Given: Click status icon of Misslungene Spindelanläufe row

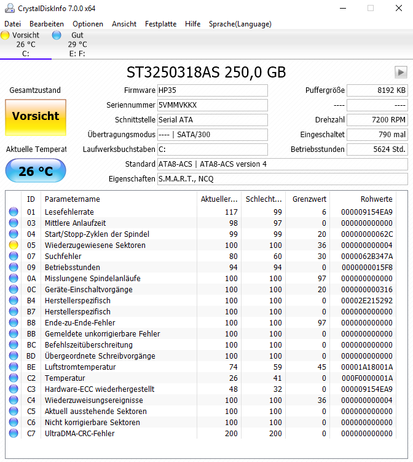Looking at the screenshot, I should pyautogui.click(x=14, y=278).
